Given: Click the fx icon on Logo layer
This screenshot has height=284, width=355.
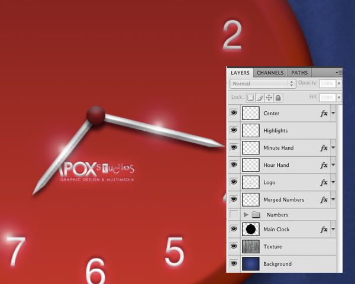Looking at the screenshot, I should [324, 182].
